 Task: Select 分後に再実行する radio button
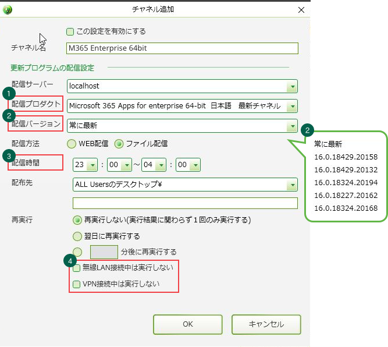77,252
